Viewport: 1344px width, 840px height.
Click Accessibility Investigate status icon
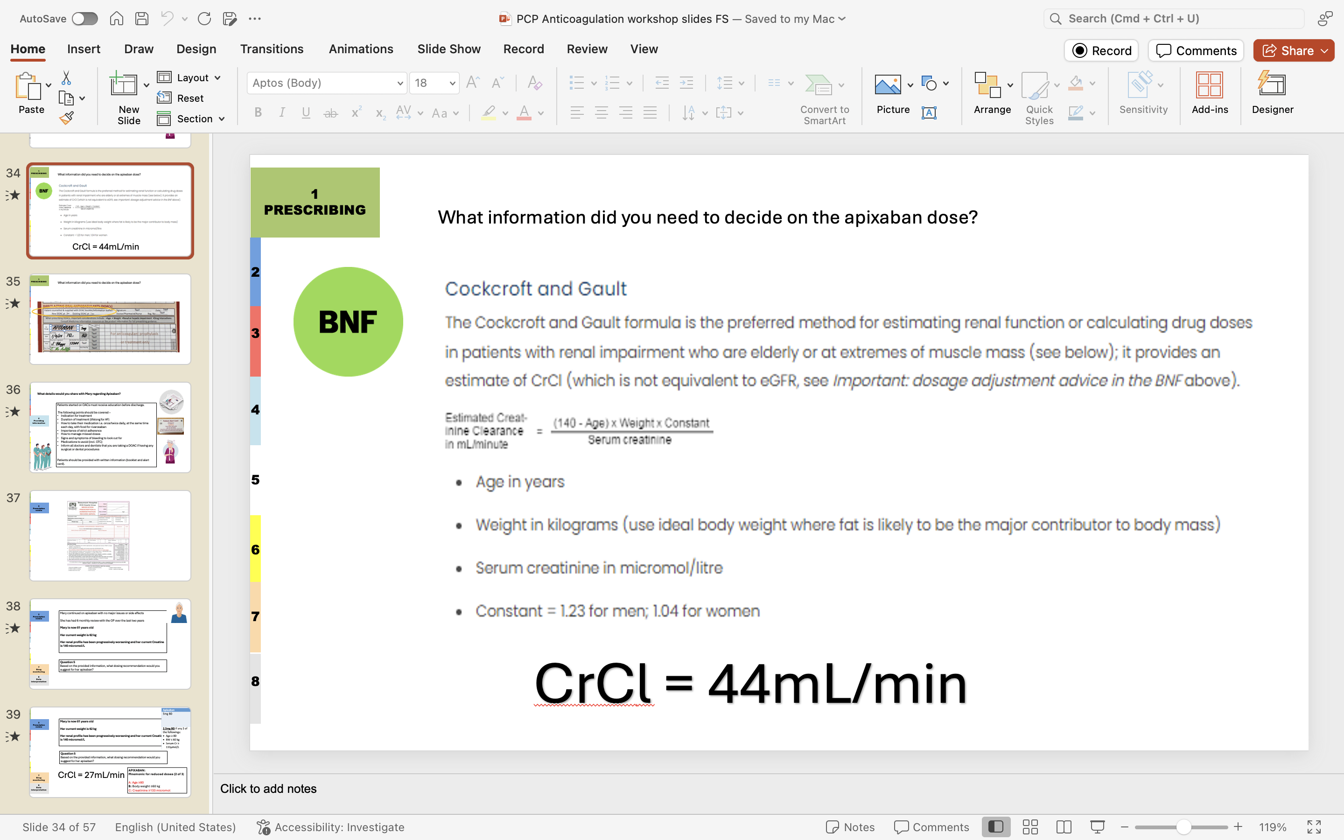pos(263,826)
